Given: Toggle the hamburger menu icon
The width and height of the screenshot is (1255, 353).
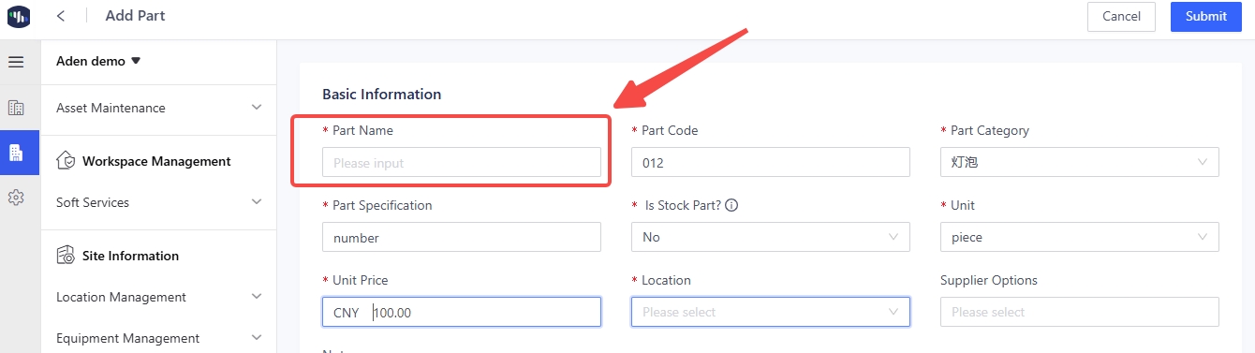Looking at the screenshot, I should pyautogui.click(x=16, y=62).
